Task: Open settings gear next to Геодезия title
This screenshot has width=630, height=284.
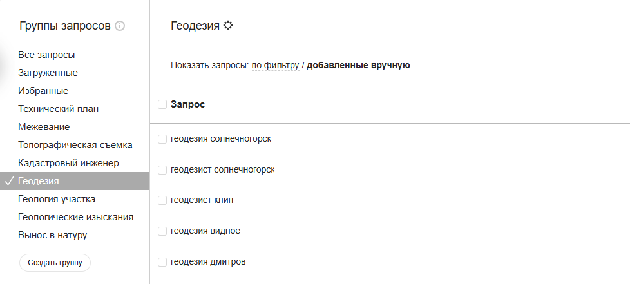Action: tap(228, 26)
